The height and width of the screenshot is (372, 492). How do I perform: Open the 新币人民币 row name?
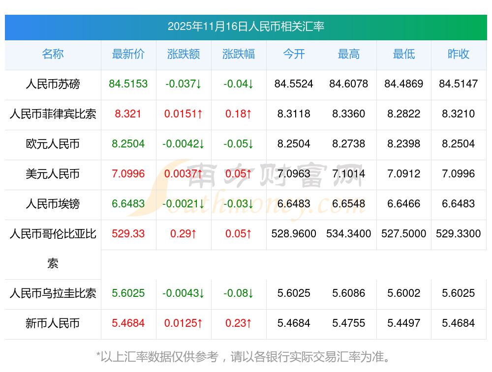(53, 323)
